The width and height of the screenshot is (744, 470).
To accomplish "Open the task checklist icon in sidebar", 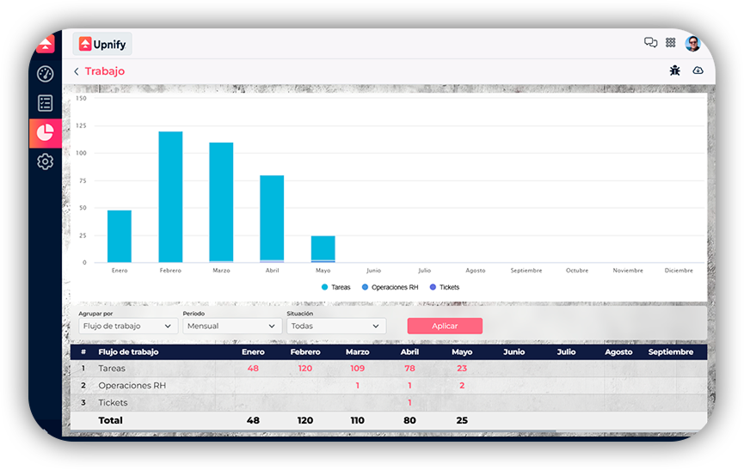I will pyautogui.click(x=46, y=103).
